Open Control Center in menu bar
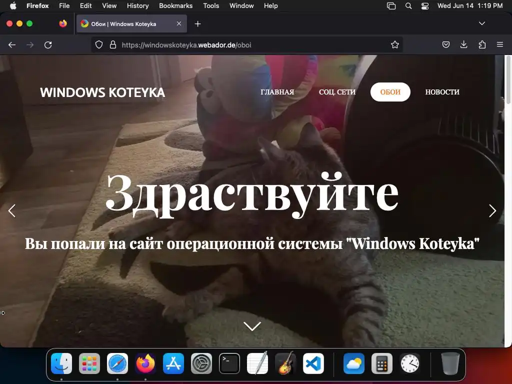 425,5
